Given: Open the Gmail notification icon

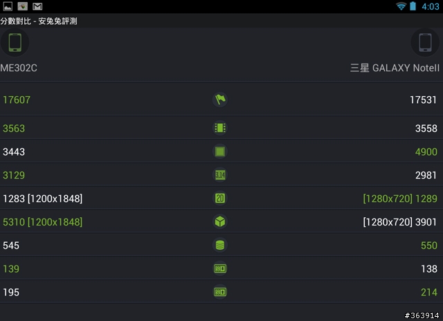Looking at the screenshot, I should (x=37, y=6).
